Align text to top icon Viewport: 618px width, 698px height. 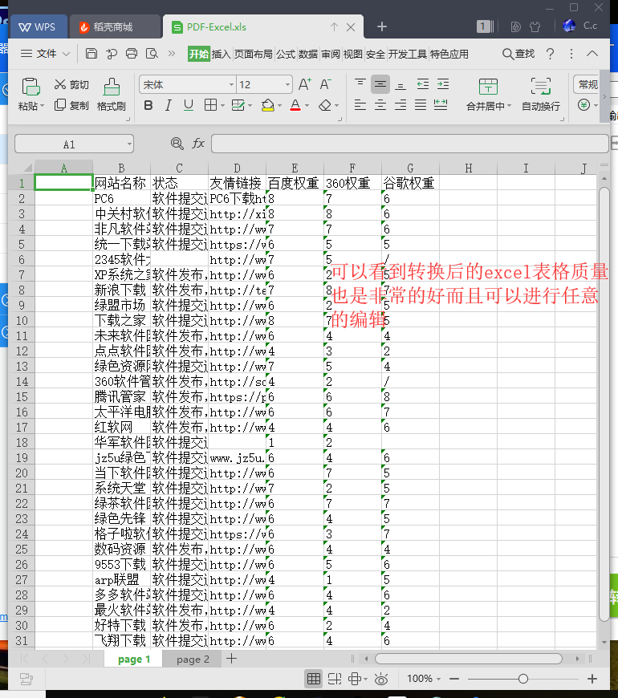tap(360, 83)
